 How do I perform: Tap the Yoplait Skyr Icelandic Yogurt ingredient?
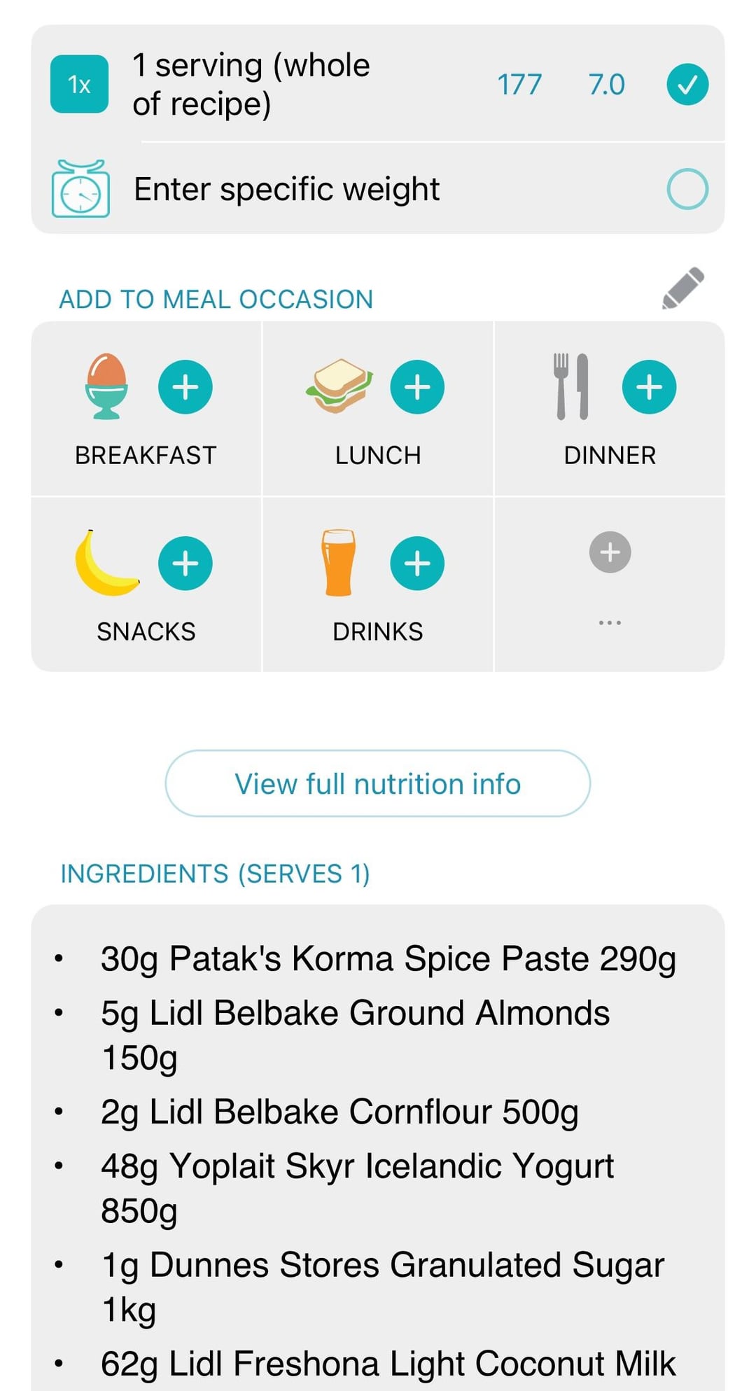(357, 1188)
